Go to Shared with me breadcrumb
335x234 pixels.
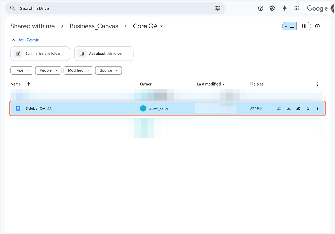pos(33,26)
